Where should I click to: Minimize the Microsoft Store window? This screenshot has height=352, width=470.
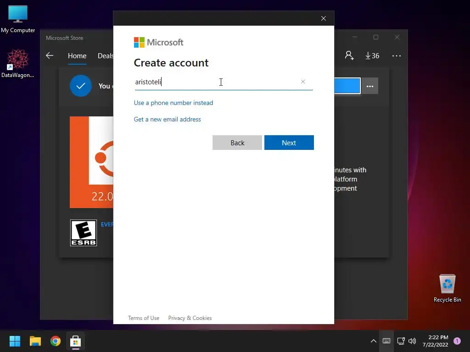[355, 37]
